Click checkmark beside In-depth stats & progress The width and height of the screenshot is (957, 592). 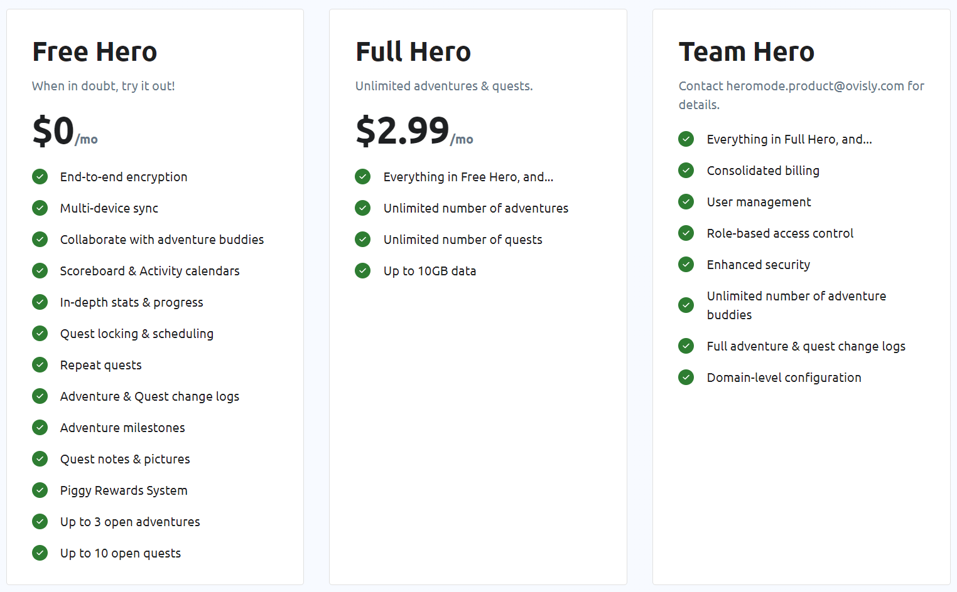[40, 302]
